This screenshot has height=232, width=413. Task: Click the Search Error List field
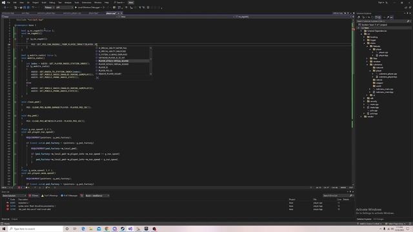[x=337, y=196]
